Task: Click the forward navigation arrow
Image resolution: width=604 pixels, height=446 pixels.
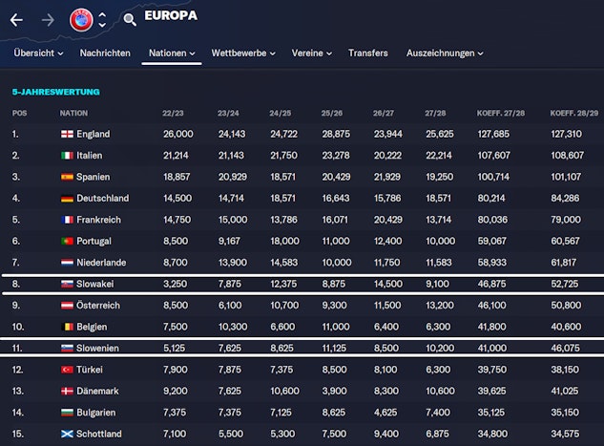Action: (48, 19)
